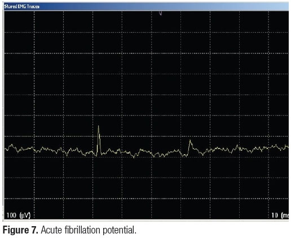Viewport: 291px width, 238px height.
Task: Select the small cursor marker at top of grid
Action: pos(161,13)
